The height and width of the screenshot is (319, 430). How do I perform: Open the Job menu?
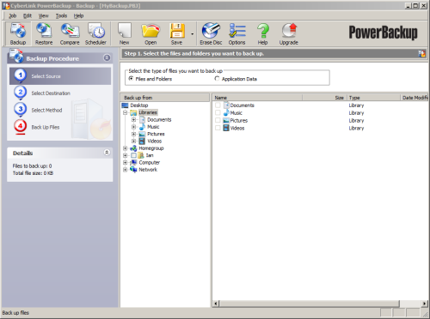pos(13,15)
